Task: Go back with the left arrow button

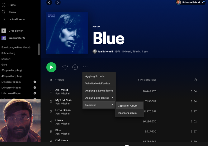Action: click(49, 2)
